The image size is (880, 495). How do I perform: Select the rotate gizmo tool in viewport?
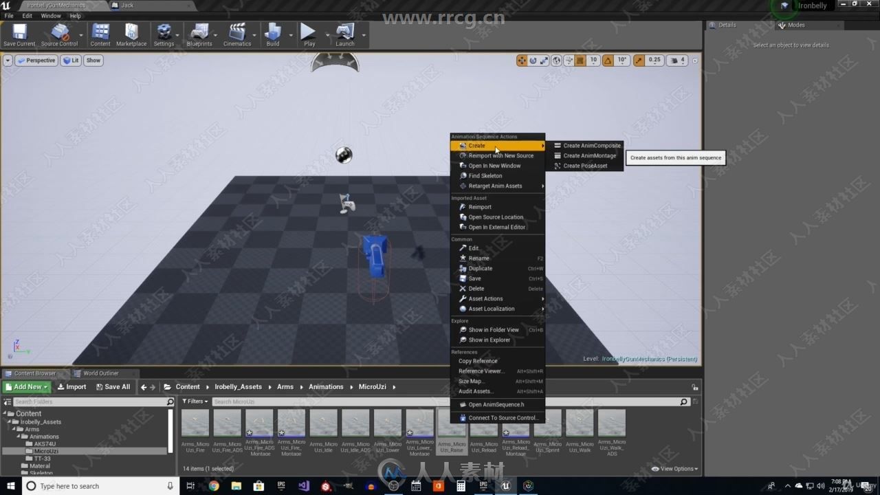[x=533, y=60]
